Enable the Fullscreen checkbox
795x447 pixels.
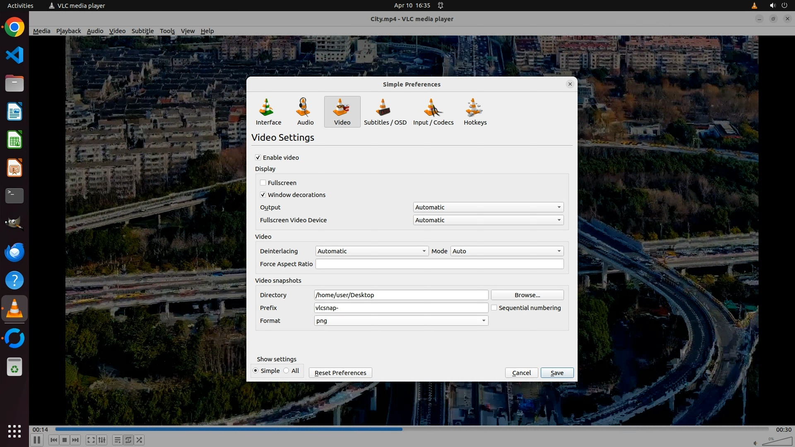(x=263, y=183)
